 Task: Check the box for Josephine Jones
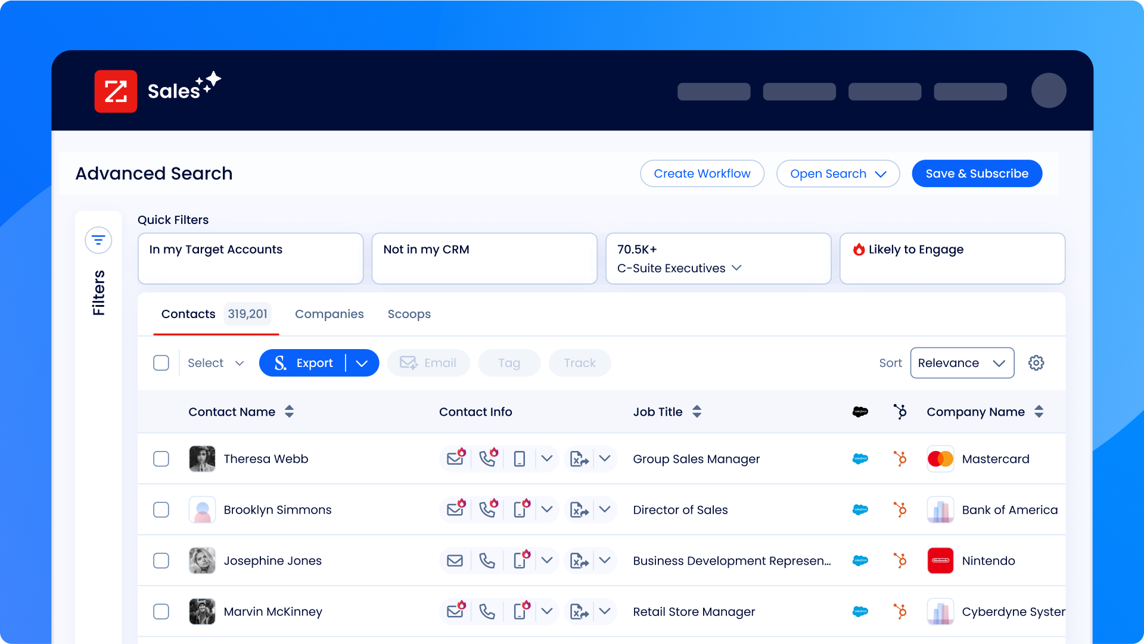[x=161, y=561]
